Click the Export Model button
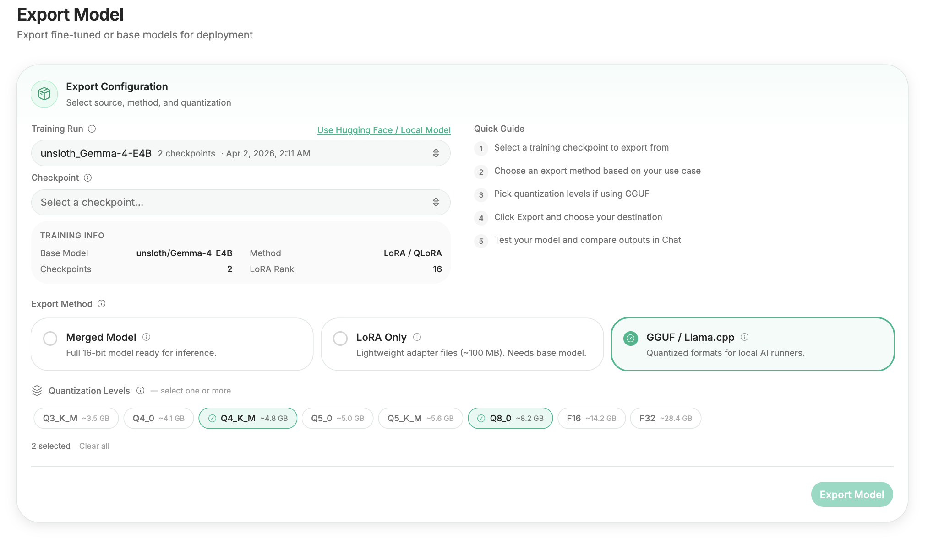 852,495
